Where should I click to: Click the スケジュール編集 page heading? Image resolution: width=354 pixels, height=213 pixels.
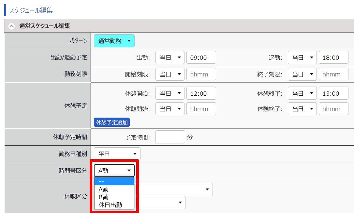[31, 10]
